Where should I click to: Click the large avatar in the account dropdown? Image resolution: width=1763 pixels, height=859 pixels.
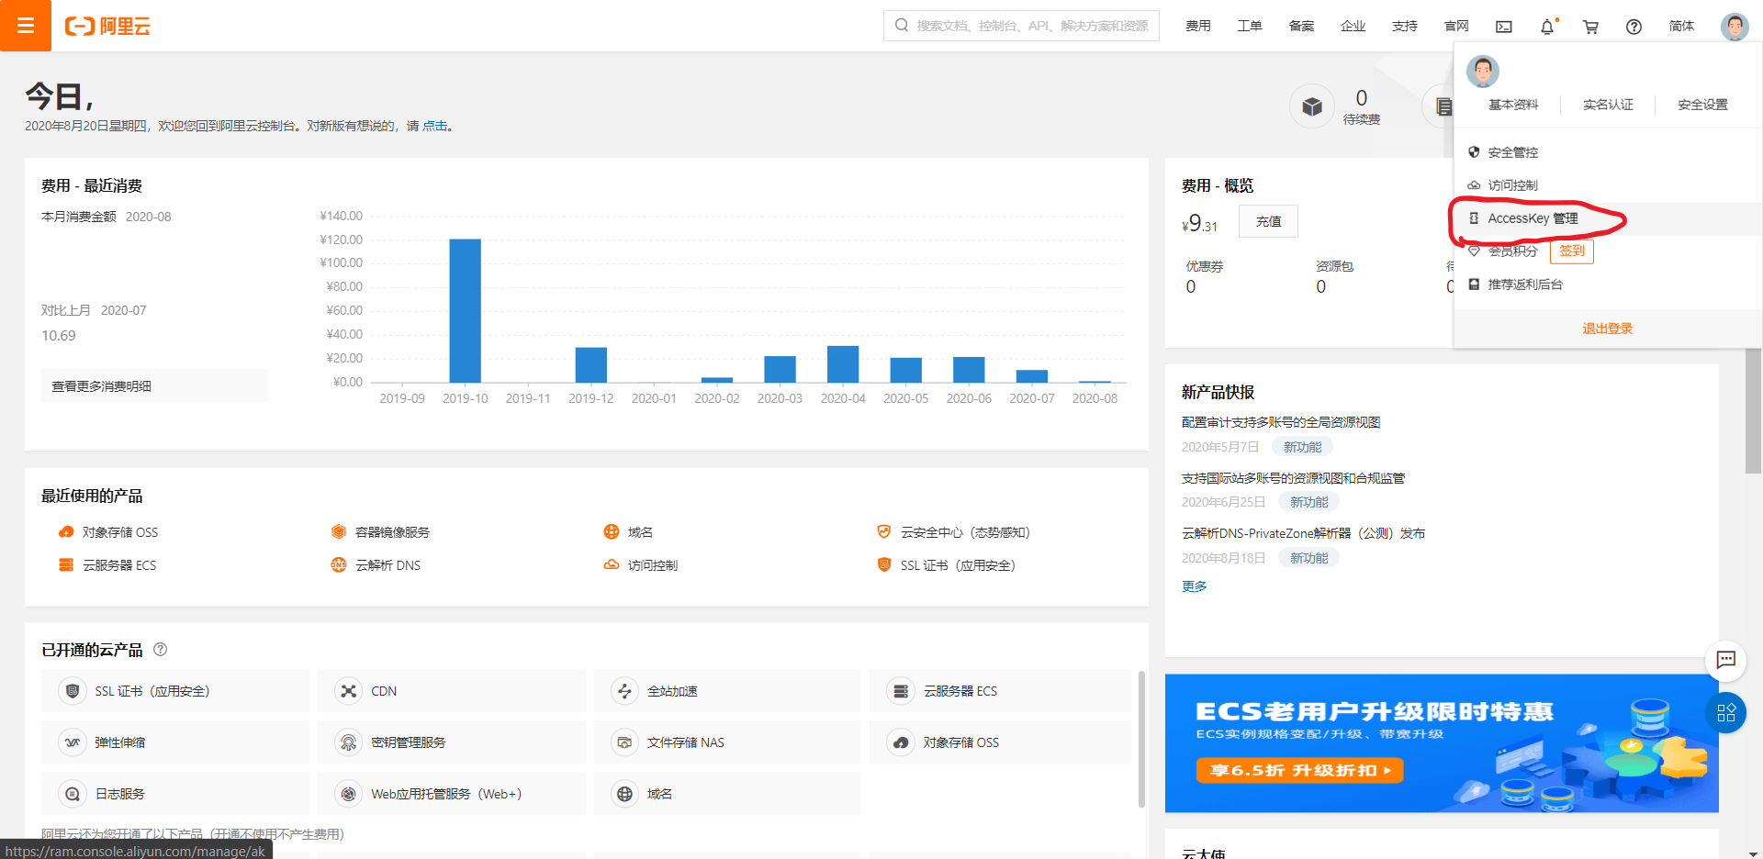click(x=1483, y=72)
